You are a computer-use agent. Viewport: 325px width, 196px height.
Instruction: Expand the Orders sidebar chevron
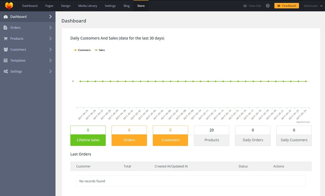coord(50,28)
